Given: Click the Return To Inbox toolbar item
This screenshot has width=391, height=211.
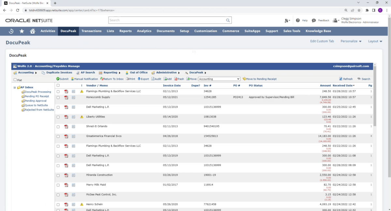Looking at the screenshot, I should (112, 79).
